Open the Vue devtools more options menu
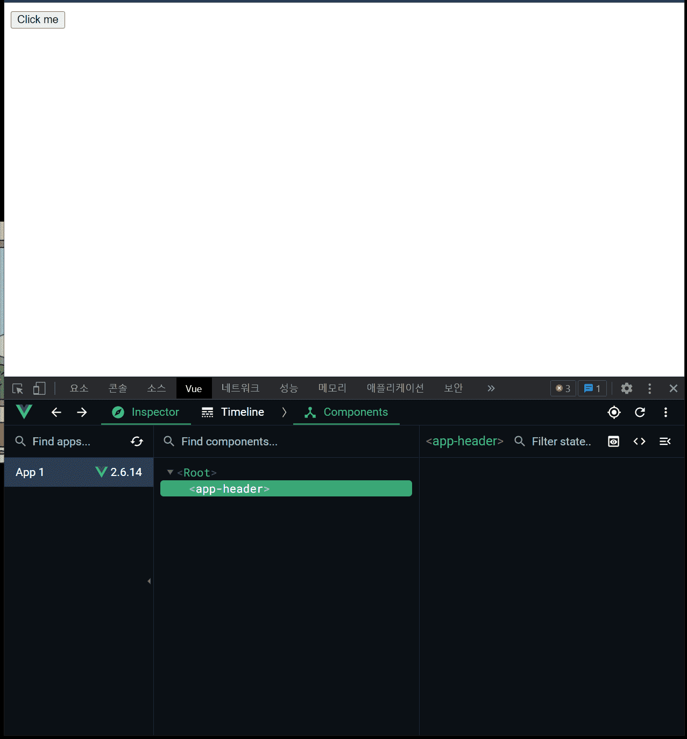This screenshot has height=739, width=687. point(666,413)
